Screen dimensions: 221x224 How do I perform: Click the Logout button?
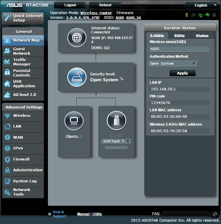70,5
